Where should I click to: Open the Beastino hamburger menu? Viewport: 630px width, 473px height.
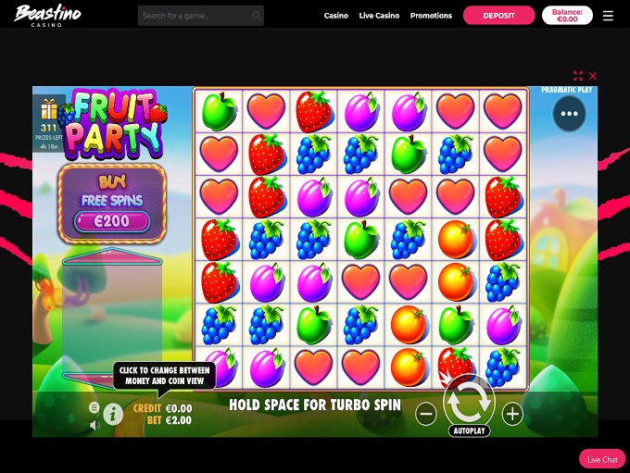[x=608, y=16]
